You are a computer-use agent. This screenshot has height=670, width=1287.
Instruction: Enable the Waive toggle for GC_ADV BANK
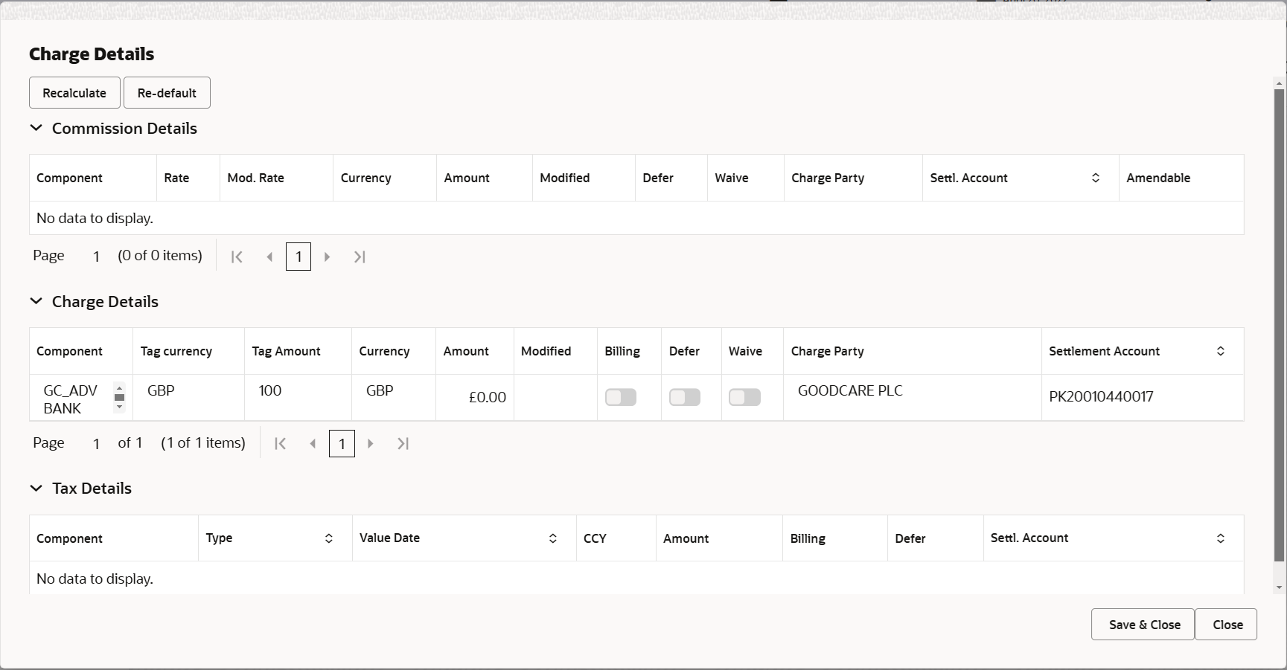744,397
